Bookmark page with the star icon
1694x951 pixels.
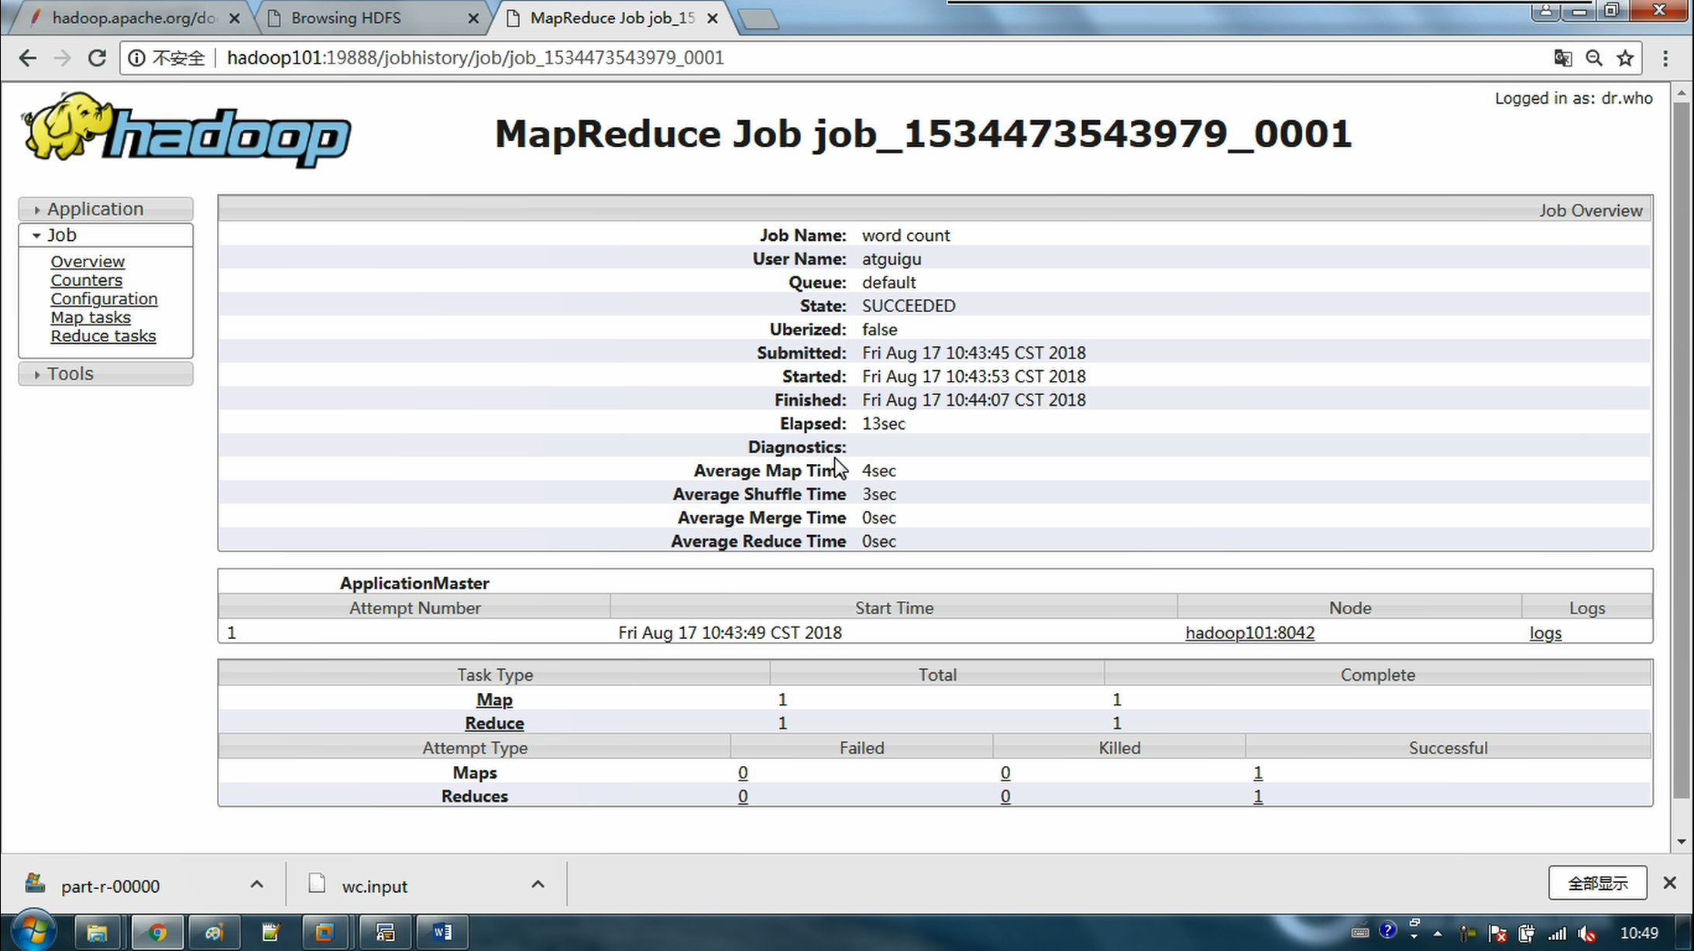click(x=1625, y=58)
